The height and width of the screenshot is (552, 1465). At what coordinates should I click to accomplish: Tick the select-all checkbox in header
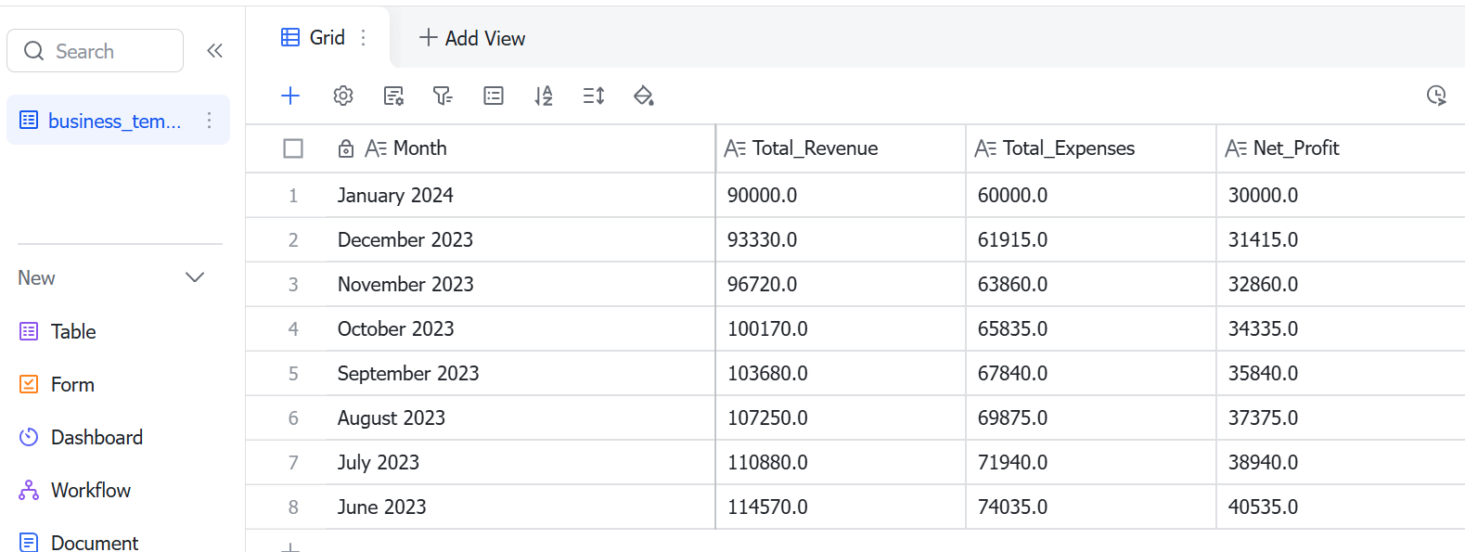point(293,148)
